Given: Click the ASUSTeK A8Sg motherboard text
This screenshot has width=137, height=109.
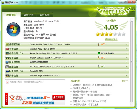Looking at the screenshot, I should (43, 49).
